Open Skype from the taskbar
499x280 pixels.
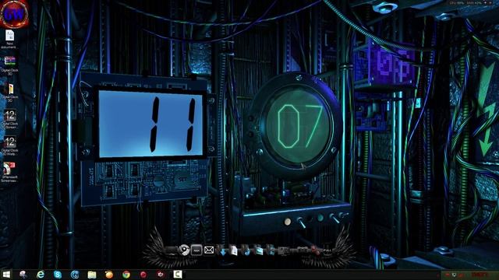(58, 275)
